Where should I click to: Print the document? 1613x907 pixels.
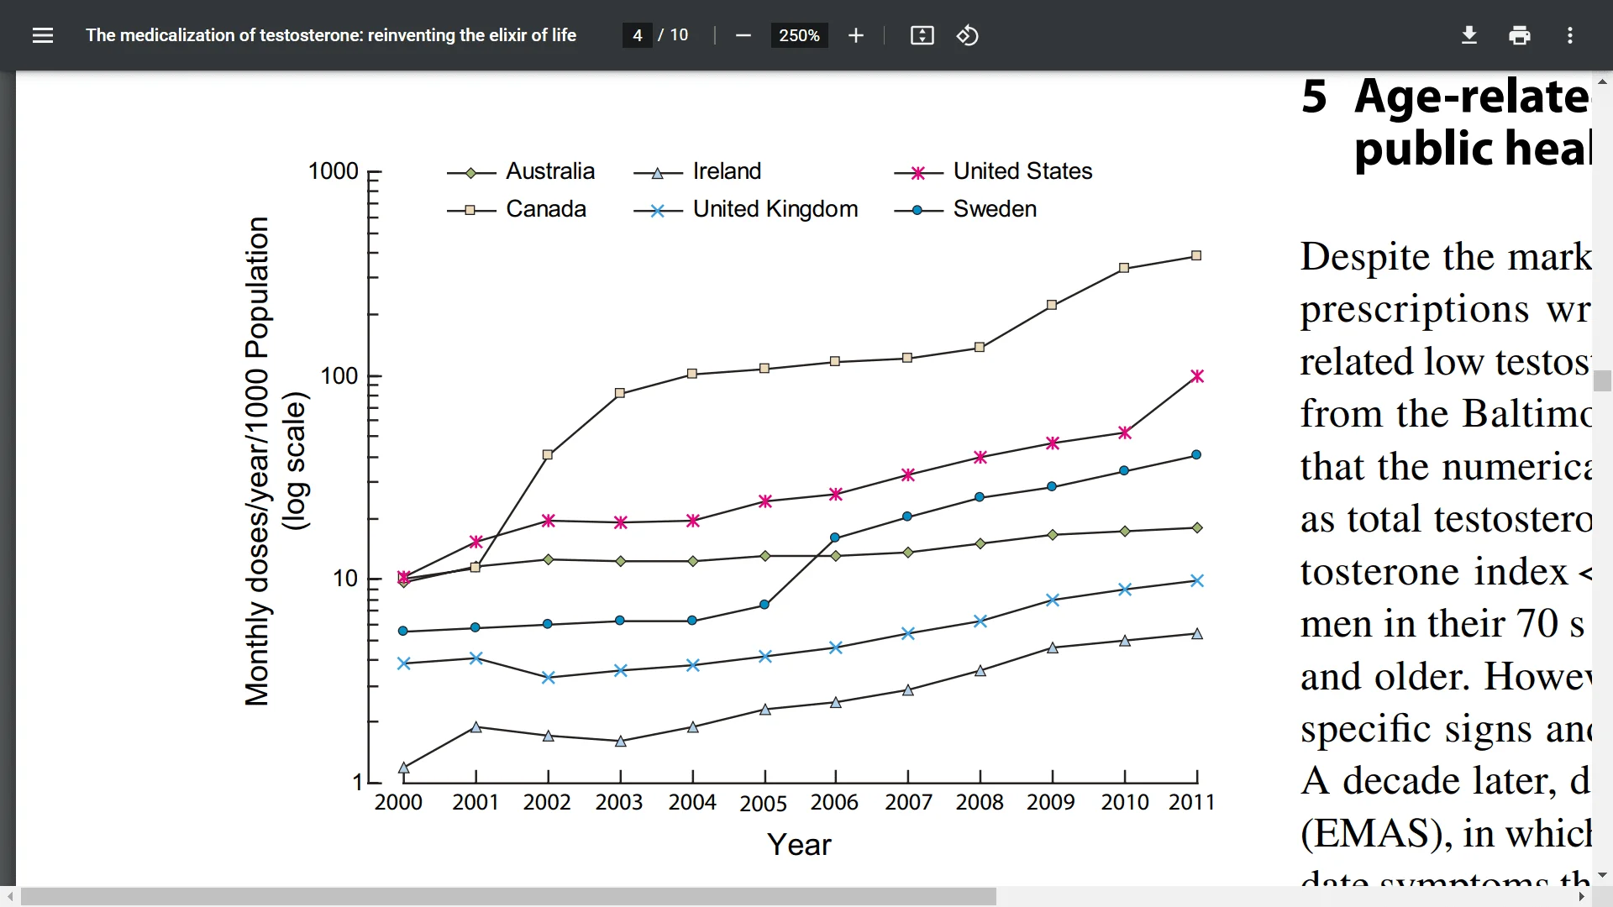tap(1520, 35)
